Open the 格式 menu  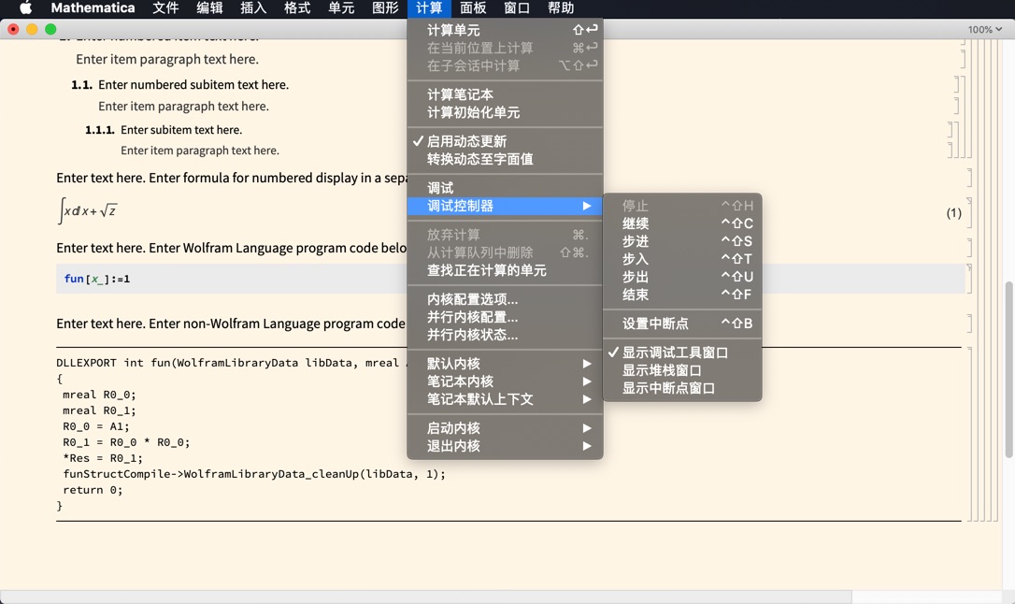click(x=297, y=7)
